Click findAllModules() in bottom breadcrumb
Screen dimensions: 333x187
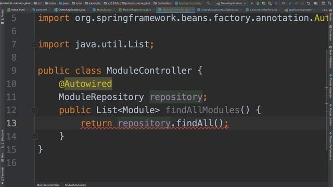(x=75, y=185)
